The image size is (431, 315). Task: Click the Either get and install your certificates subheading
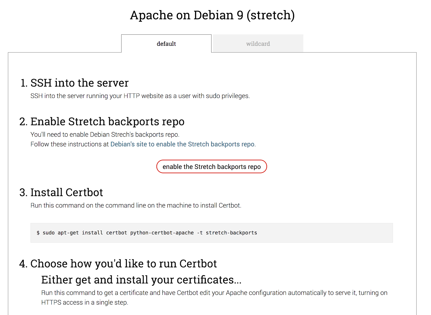point(141,280)
